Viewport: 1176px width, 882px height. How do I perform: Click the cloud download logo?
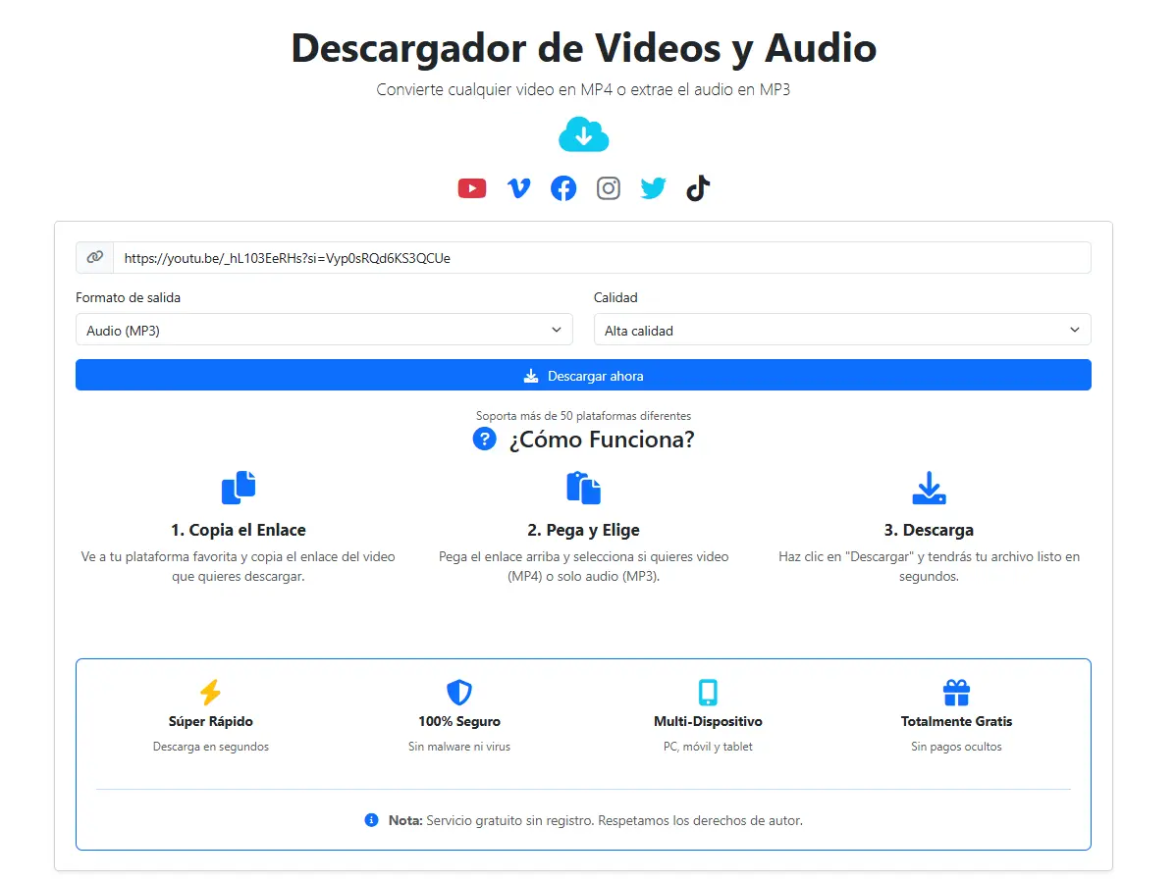pos(584,134)
